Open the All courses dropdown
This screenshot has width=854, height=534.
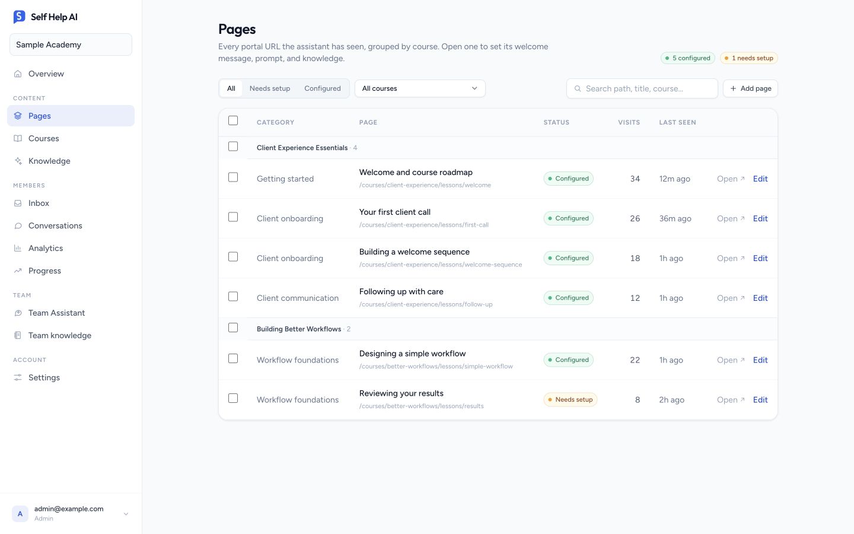coord(420,89)
